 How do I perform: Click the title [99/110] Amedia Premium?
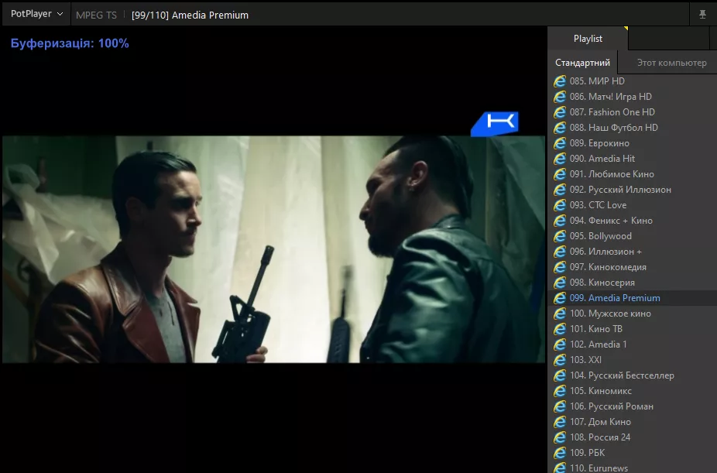[x=190, y=15]
